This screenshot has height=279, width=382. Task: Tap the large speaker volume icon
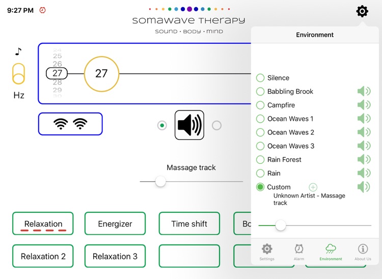[x=189, y=125]
